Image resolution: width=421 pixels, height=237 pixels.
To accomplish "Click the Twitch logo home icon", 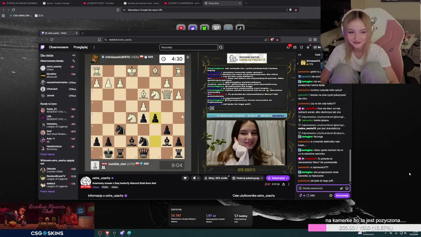I will tap(42, 47).
